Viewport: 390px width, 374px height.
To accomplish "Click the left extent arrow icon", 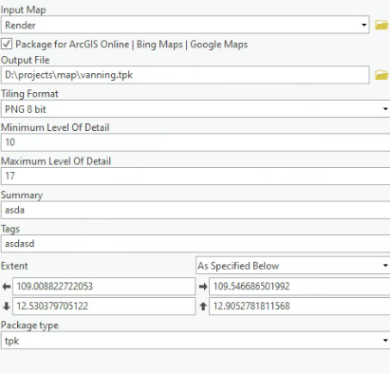I will click(7, 287).
